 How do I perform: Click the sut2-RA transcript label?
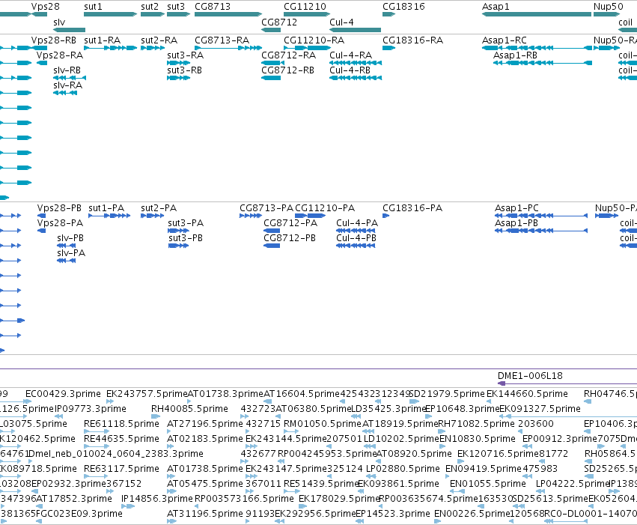159,40
